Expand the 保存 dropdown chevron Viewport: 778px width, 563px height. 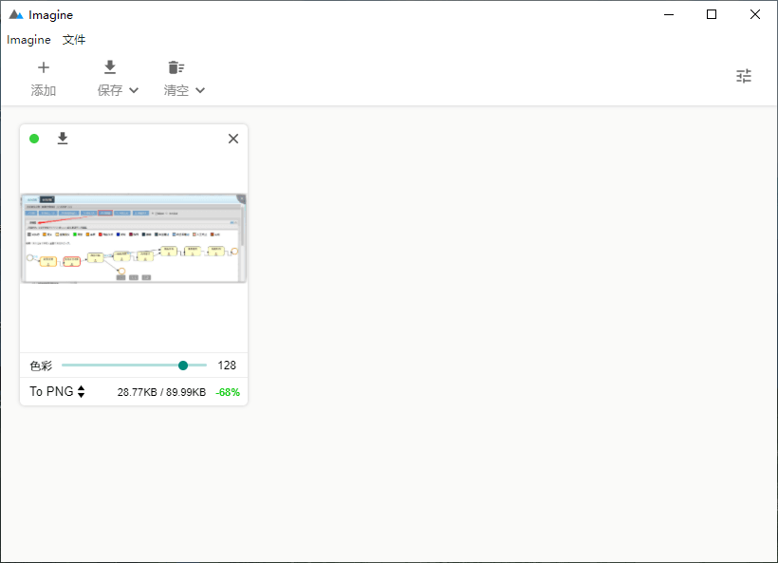tap(134, 91)
